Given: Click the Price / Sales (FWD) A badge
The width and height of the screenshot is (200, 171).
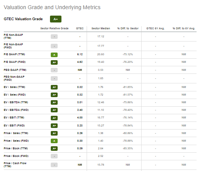Looking at the screenshot, I should point(54,141).
